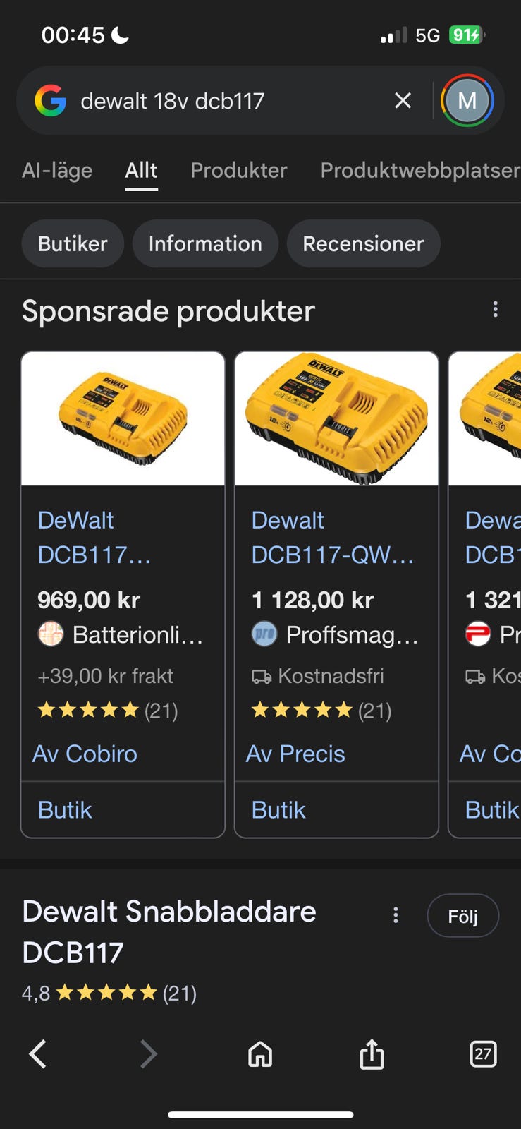Open the share sheet icon
Viewport: 521px width, 1129px height.
tap(372, 1054)
